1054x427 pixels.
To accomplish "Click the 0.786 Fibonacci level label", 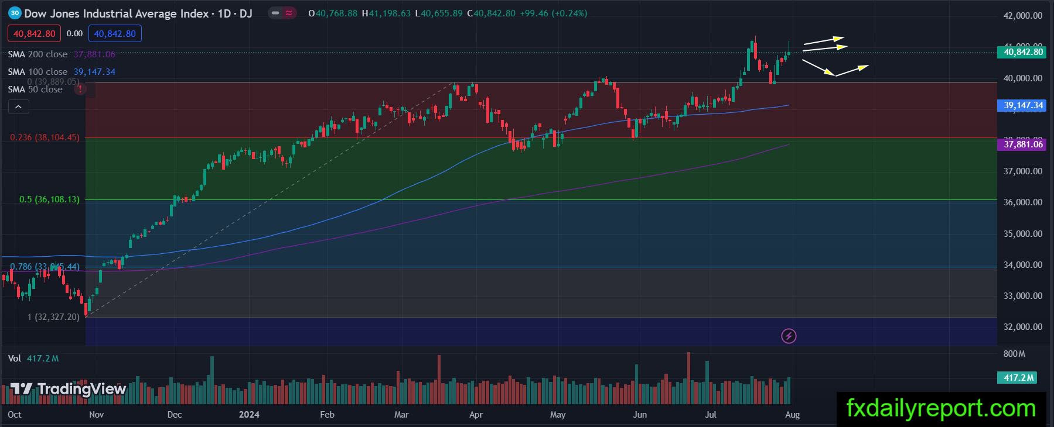I will point(45,267).
